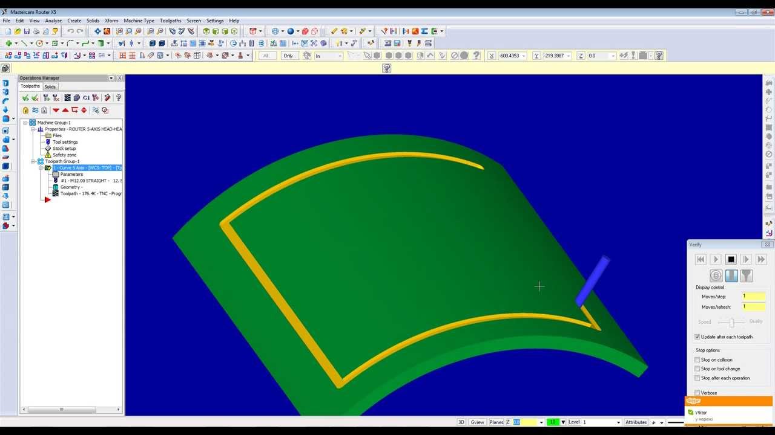Click the Only... selection button
The width and height of the screenshot is (775, 435).
[289, 56]
